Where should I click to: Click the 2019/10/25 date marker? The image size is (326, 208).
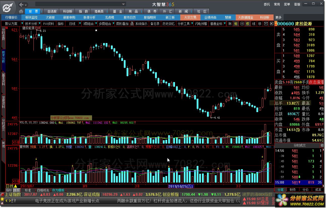coord(181,186)
